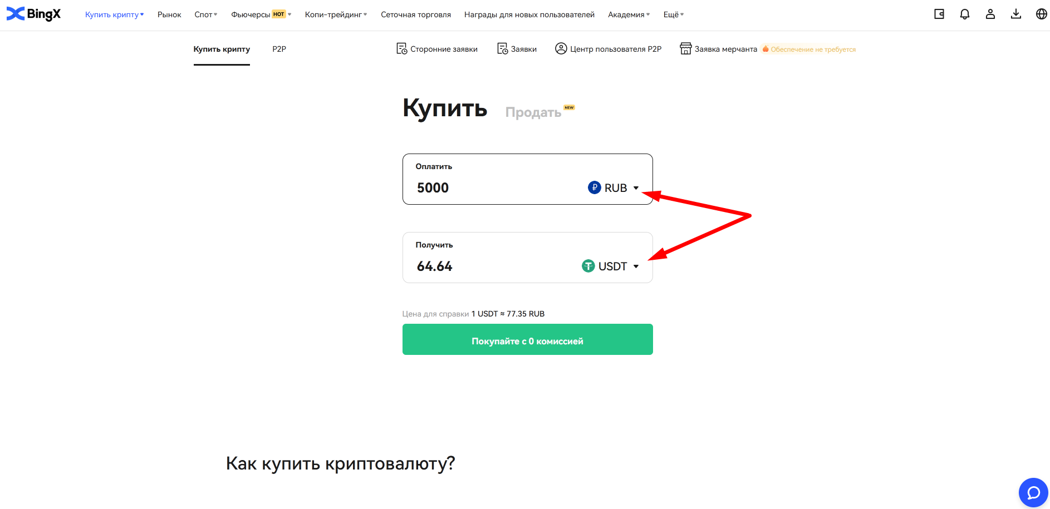The width and height of the screenshot is (1050, 509).
Task: Open the language globe icon
Action: [x=1042, y=14]
